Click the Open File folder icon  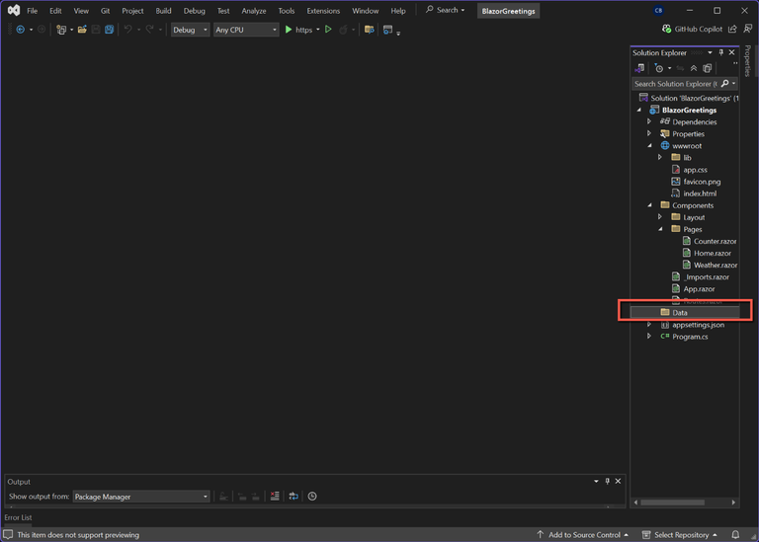click(82, 30)
